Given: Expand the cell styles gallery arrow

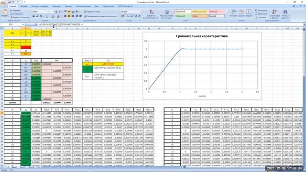Looking at the screenshot, I should tap(226, 17).
